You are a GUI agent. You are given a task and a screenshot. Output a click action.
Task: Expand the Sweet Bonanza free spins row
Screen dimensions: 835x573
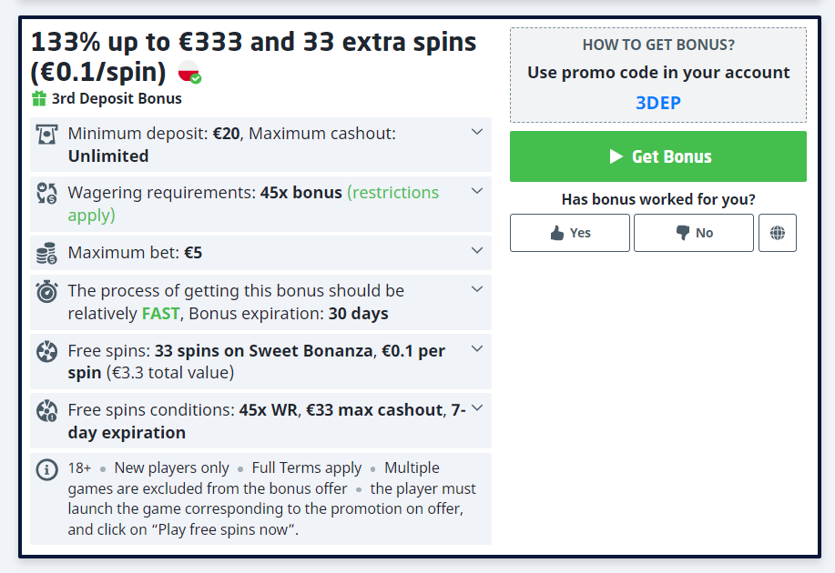coord(476,349)
